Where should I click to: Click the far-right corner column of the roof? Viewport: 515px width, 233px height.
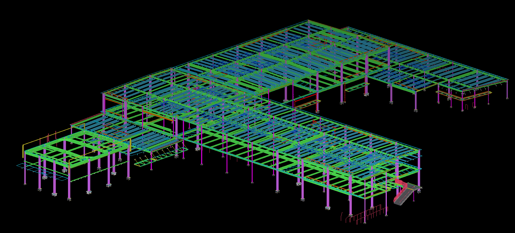pos(507,89)
